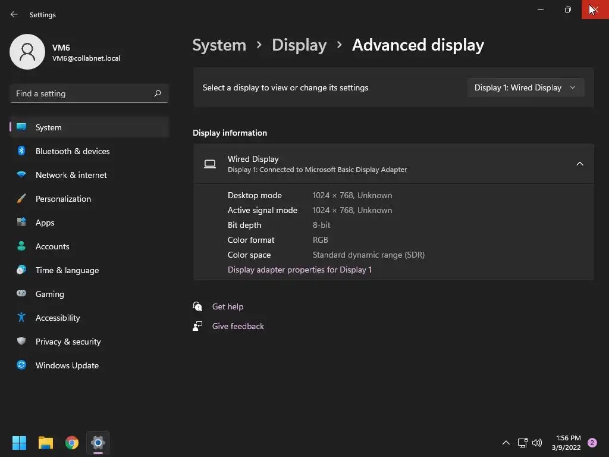
Task: Click the VM6 user profile avatar
Action: click(27, 52)
